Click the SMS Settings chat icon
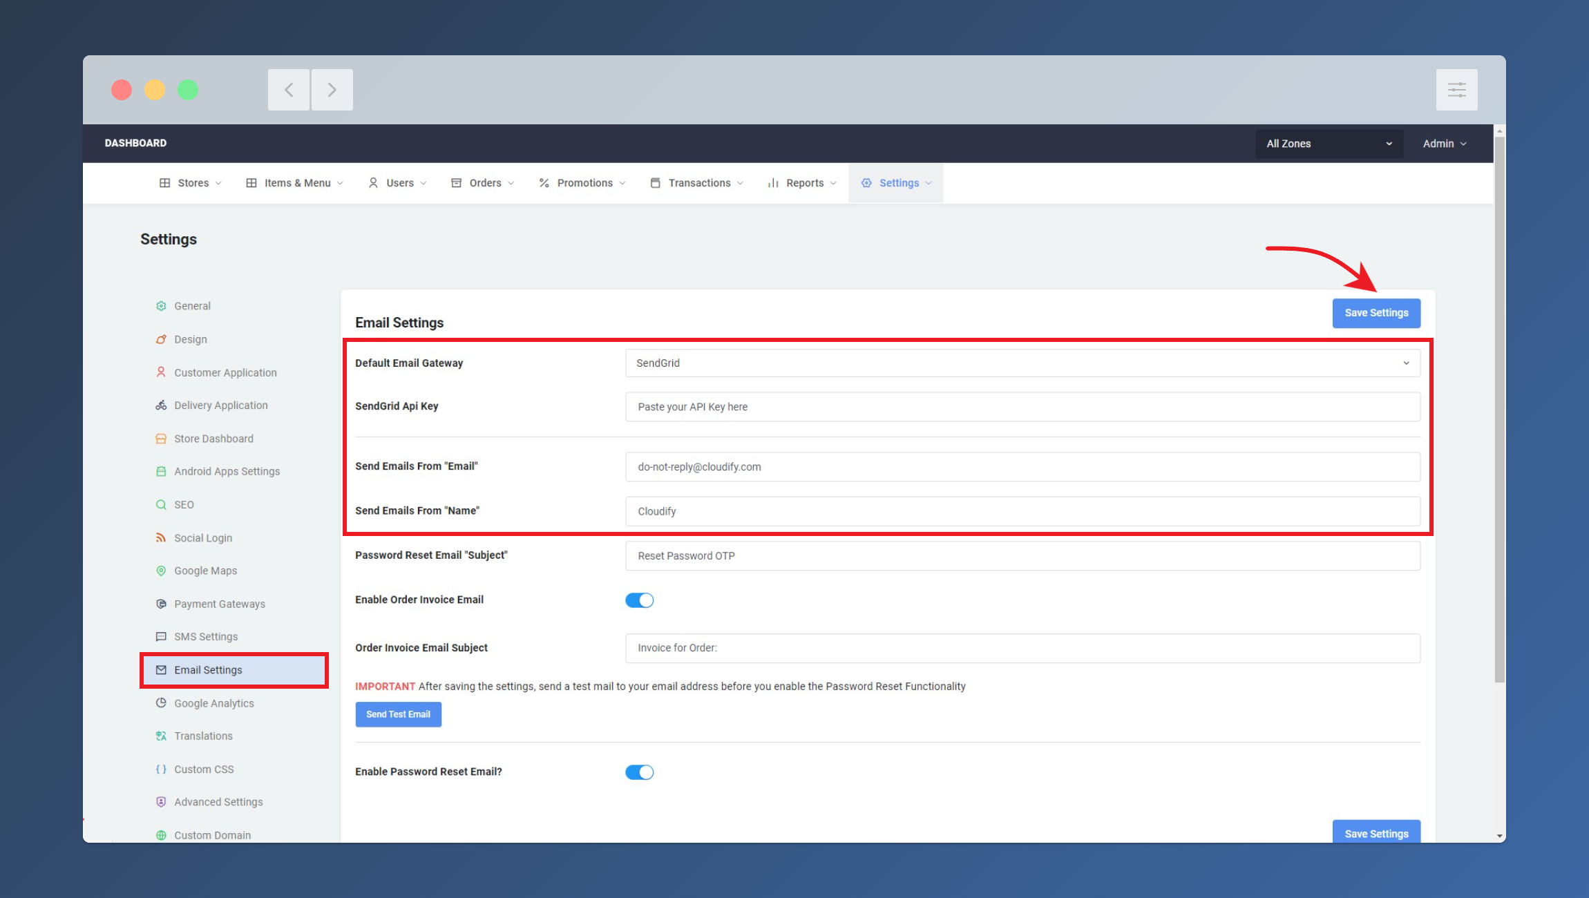This screenshot has height=898, width=1589. pos(161,637)
